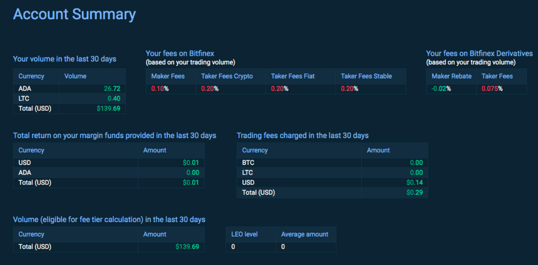538x265 pixels.
Task: Click the LTC volume value 0.40
Action: coord(114,98)
